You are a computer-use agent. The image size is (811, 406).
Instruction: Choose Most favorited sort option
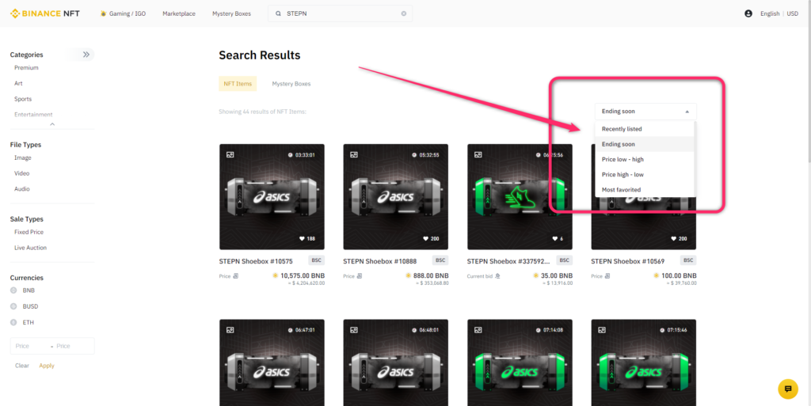(x=645, y=190)
